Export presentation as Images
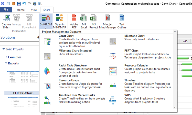The width and height of the screenshot is (192, 115). point(17,20)
